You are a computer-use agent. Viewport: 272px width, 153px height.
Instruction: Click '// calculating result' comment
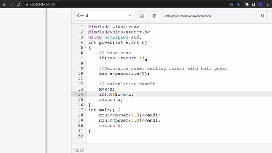point(127,84)
